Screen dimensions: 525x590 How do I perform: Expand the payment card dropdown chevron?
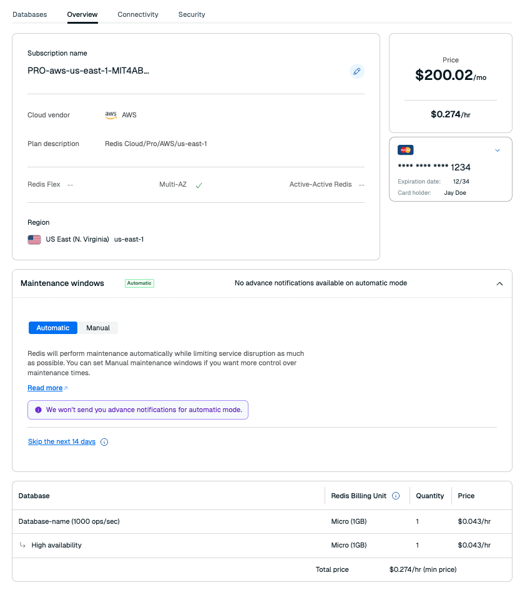498,150
